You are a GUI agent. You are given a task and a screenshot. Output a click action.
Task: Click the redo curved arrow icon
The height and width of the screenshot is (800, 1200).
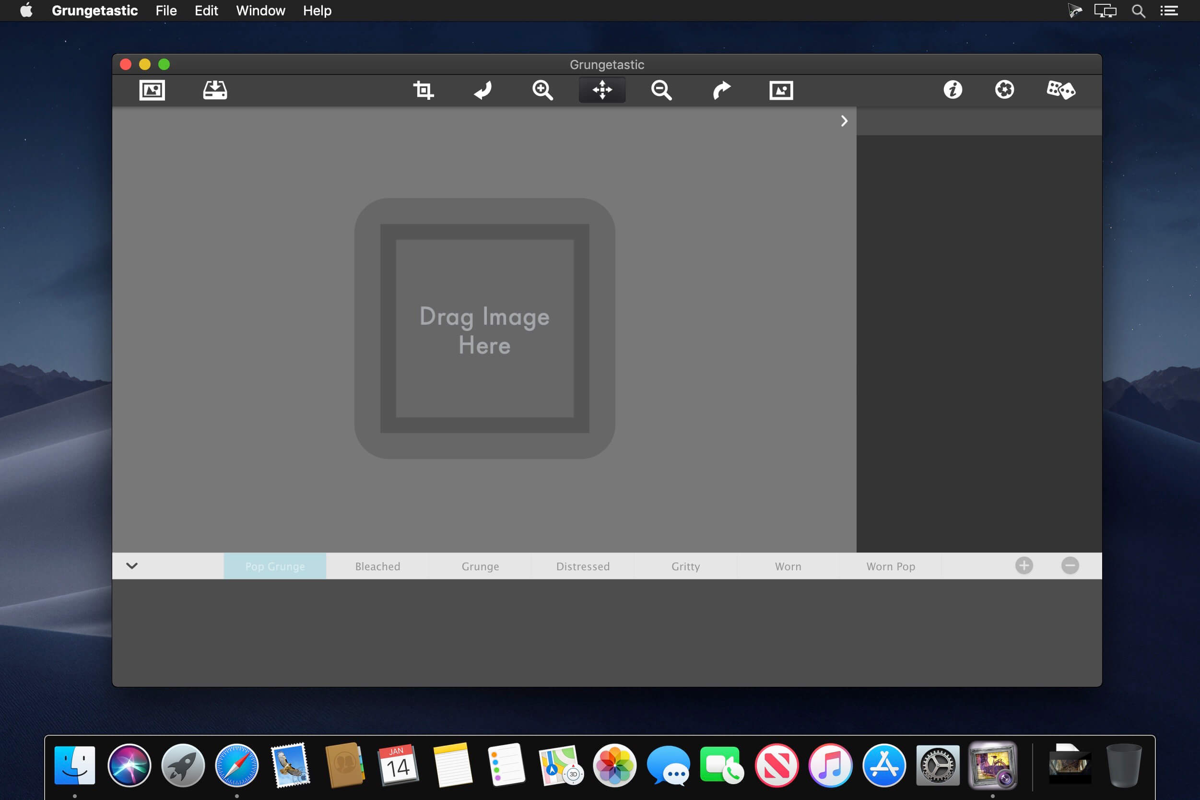tap(721, 90)
